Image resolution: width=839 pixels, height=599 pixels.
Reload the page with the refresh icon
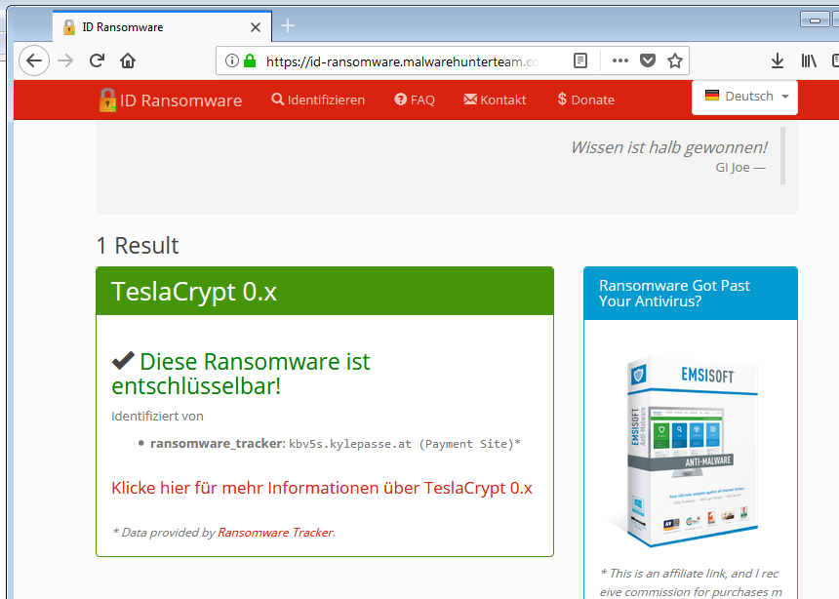(x=97, y=60)
